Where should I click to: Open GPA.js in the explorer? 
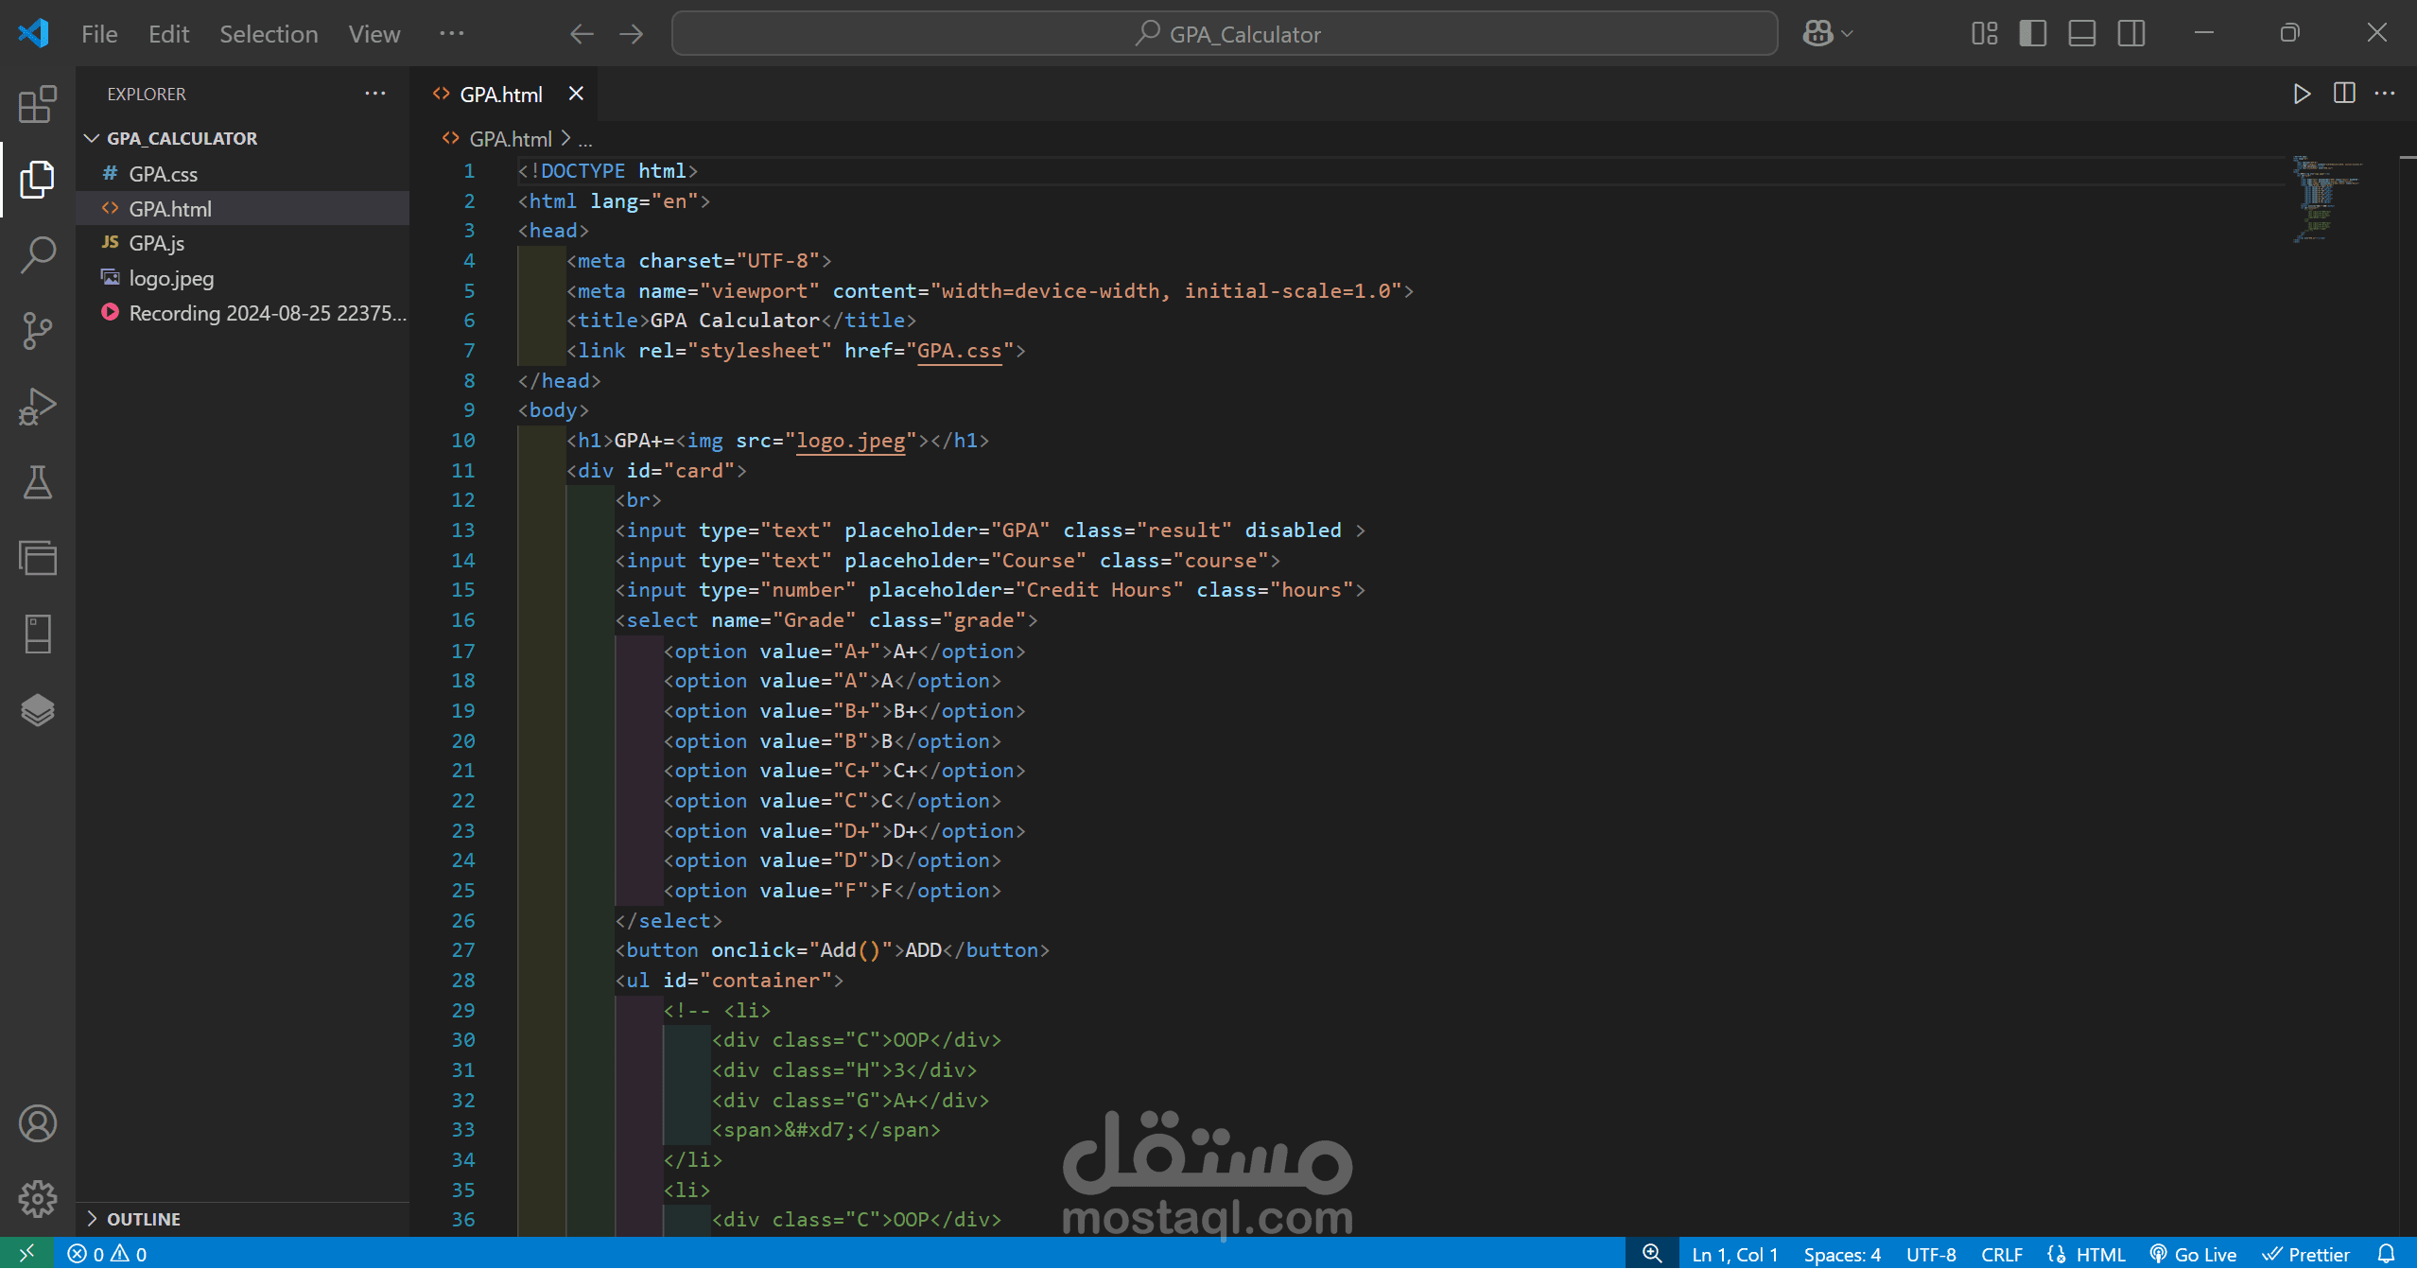tap(157, 243)
